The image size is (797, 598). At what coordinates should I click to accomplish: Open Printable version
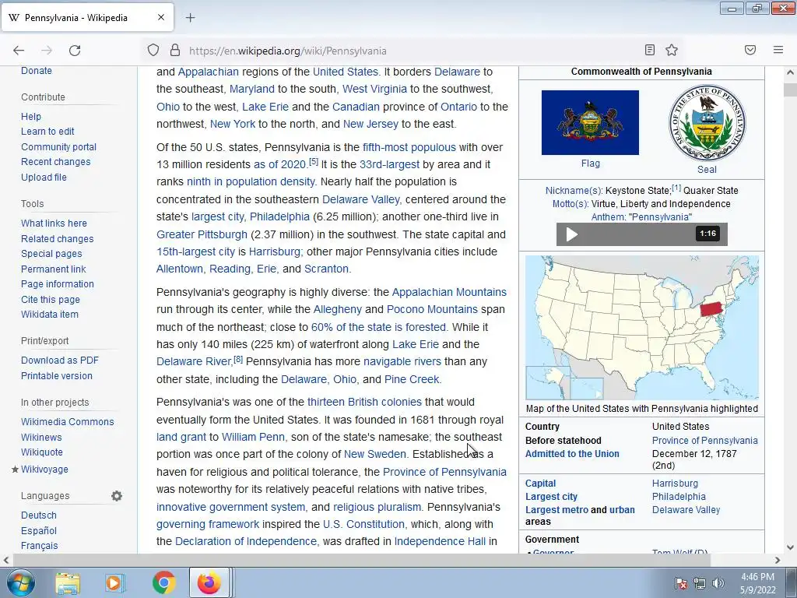[x=56, y=376]
